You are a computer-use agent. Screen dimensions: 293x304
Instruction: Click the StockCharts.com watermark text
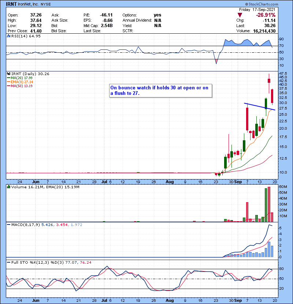(262, 4)
